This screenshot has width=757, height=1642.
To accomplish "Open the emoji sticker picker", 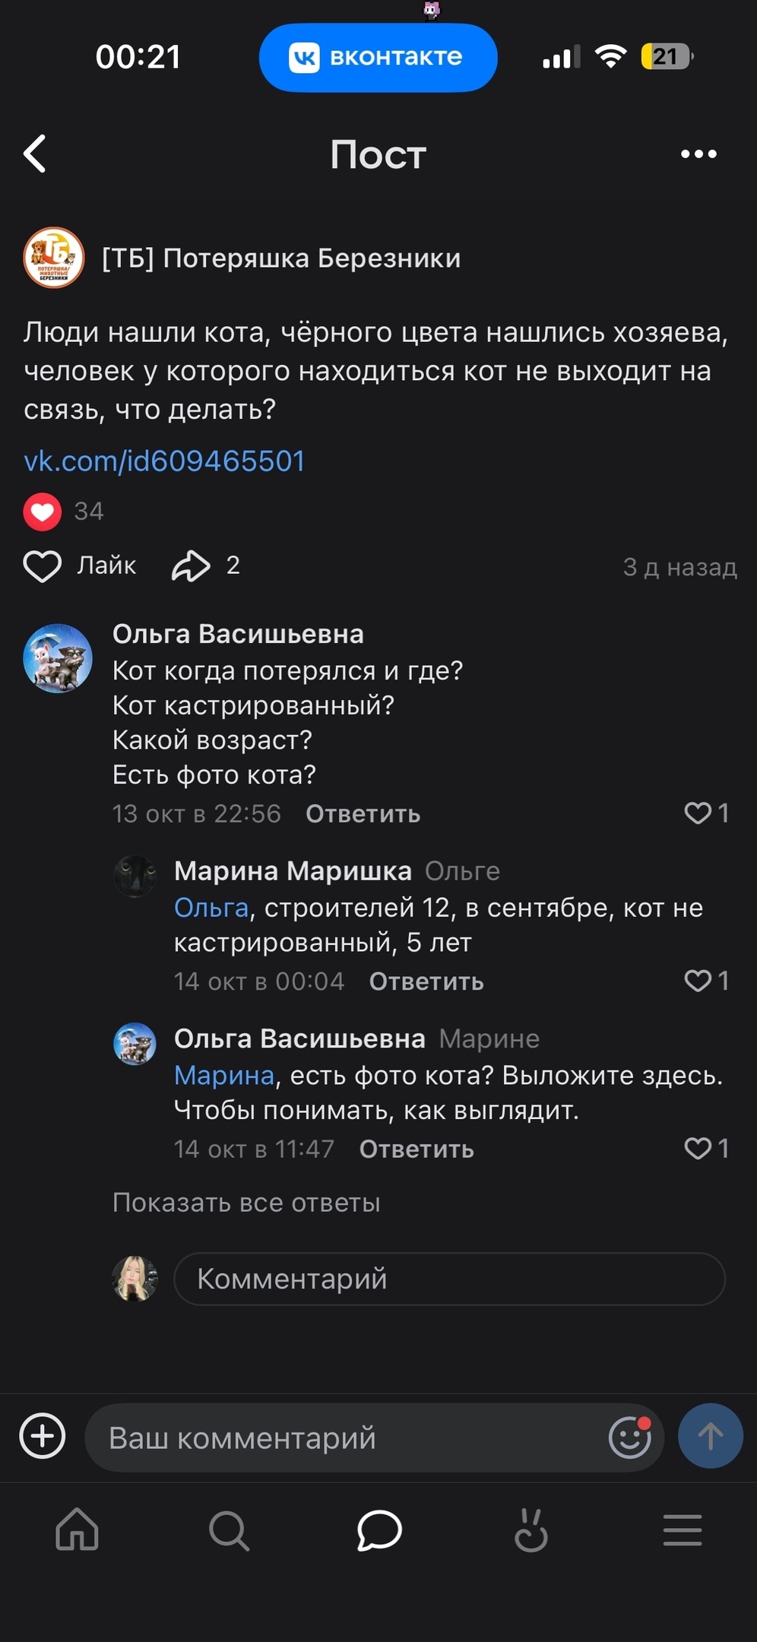I will (x=629, y=1438).
